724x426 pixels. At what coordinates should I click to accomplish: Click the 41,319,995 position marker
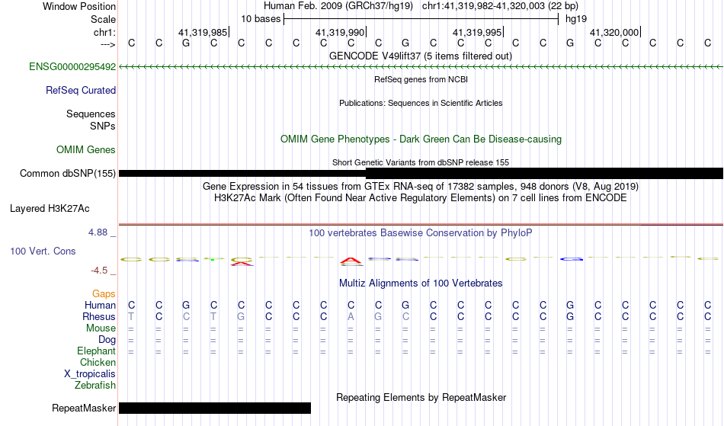pos(477,32)
